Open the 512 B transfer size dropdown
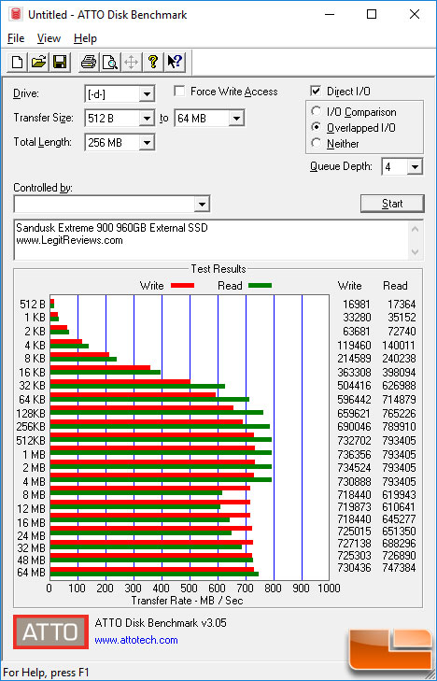 147,118
